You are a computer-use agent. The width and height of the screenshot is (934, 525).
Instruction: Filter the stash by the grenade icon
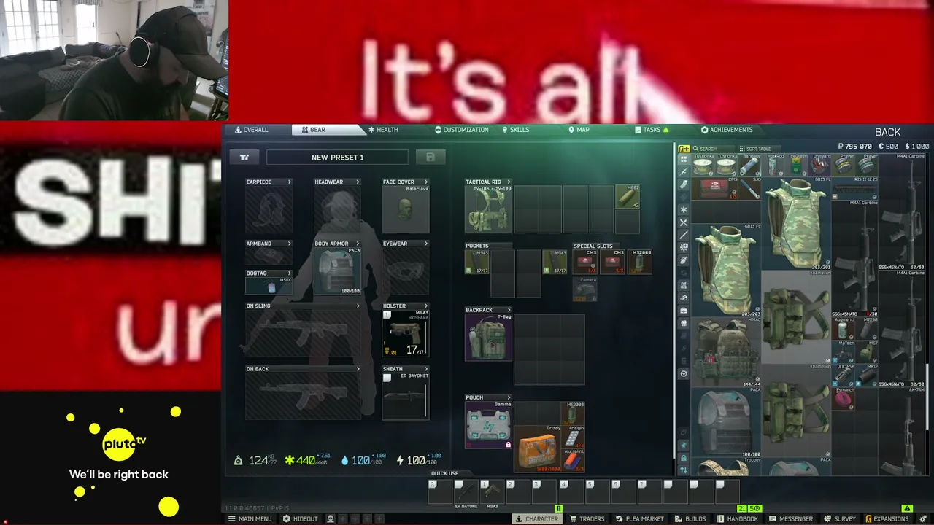pyautogui.click(x=684, y=260)
